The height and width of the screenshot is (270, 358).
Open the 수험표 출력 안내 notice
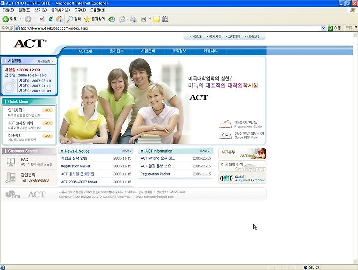pos(74,158)
